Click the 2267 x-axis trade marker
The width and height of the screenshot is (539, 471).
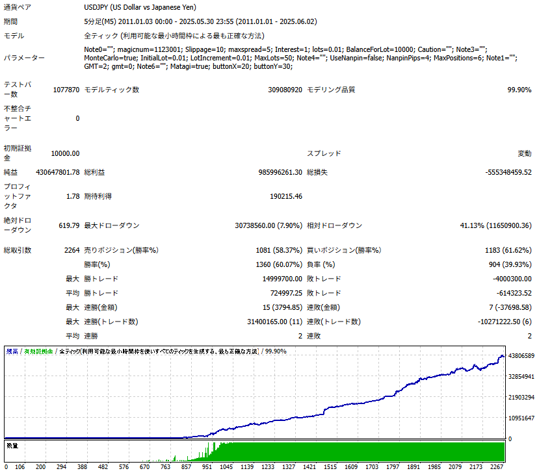click(x=497, y=466)
